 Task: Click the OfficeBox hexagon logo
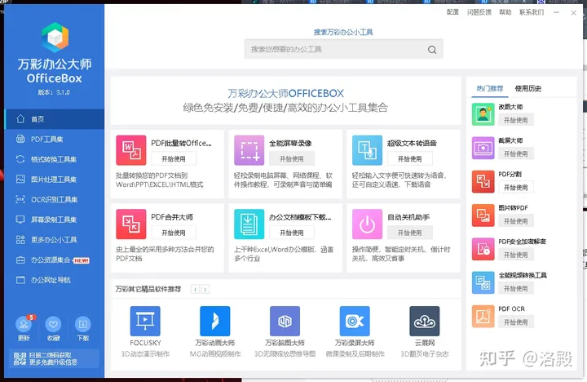55,37
